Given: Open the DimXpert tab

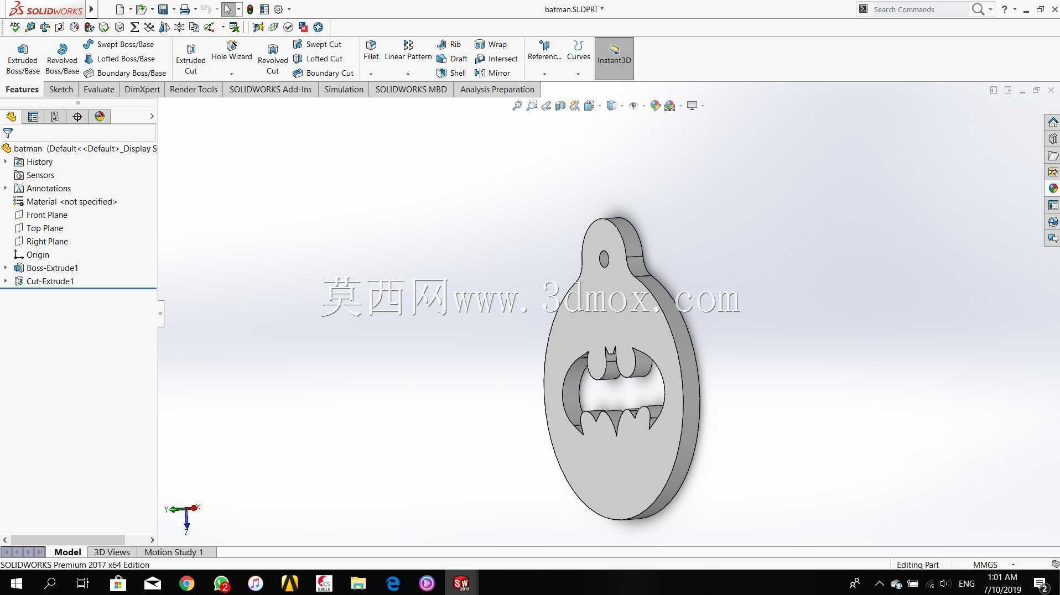Looking at the screenshot, I should tap(142, 90).
